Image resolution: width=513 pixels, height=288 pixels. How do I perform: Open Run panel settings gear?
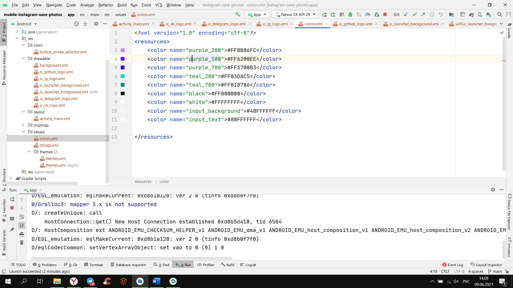493,190
